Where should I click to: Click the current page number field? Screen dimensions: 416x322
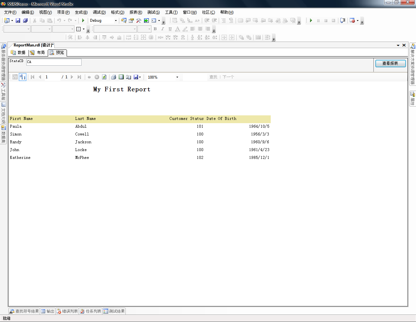tap(52, 77)
